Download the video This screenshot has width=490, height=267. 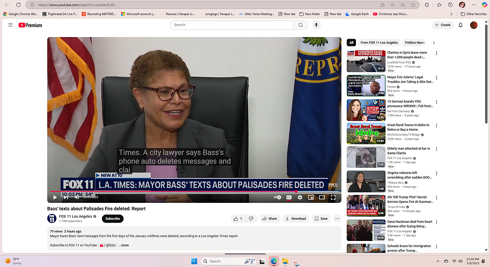tap(295, 219)
